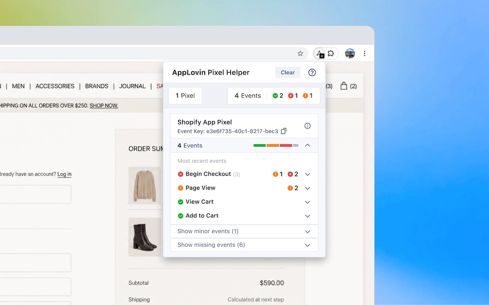Click the 'Calculated at next step' shipping text
The width and height of the screenshot is (489, 305).
(x=256, y=300)
